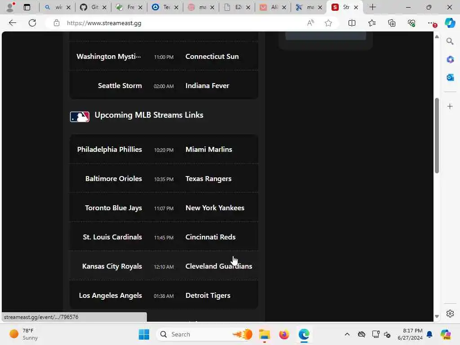The image size is (460, 345).
Task: Open split screen view
Action: click(x=352, y=23)
